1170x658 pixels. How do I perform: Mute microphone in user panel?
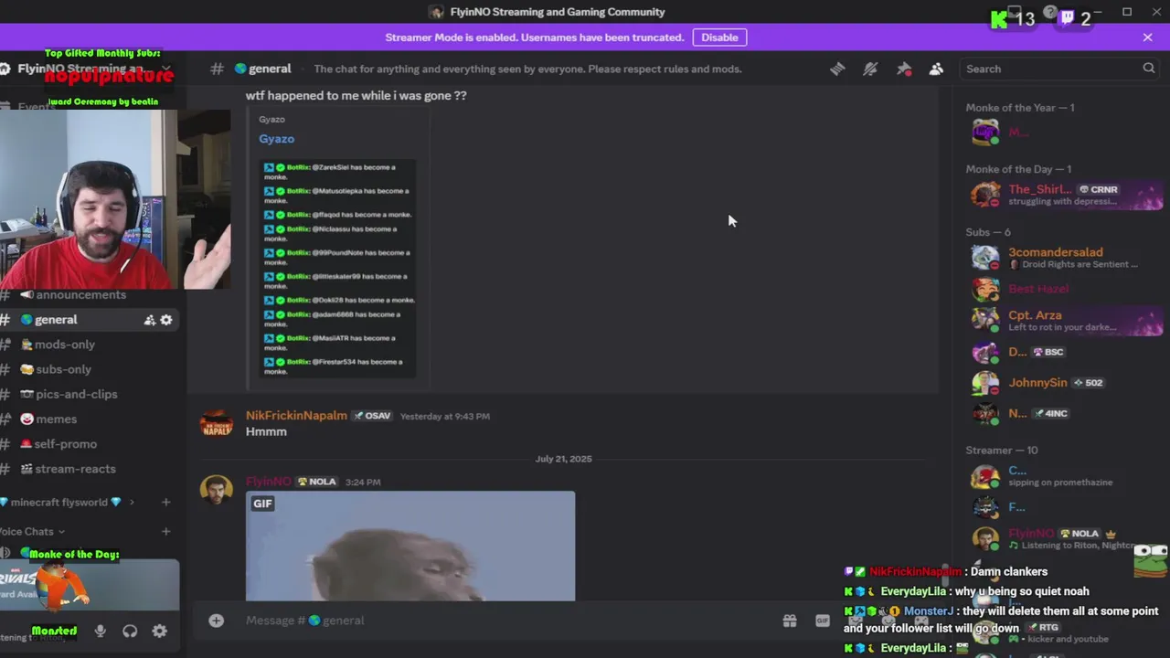point(101,631)
